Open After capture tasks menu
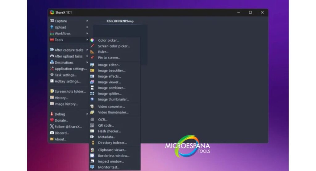 69,50
